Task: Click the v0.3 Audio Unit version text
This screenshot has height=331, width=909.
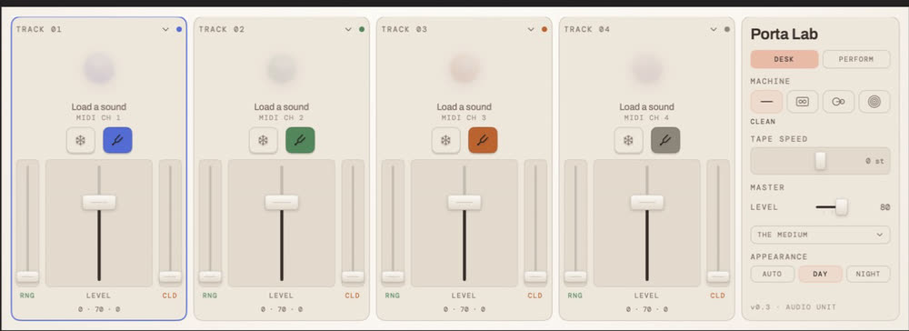Action: [794, 307]
